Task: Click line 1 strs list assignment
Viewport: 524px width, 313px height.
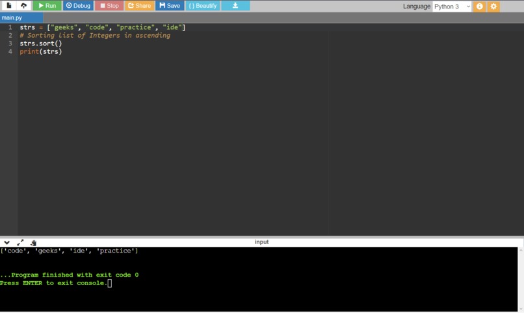Action: tap(102, 27)
